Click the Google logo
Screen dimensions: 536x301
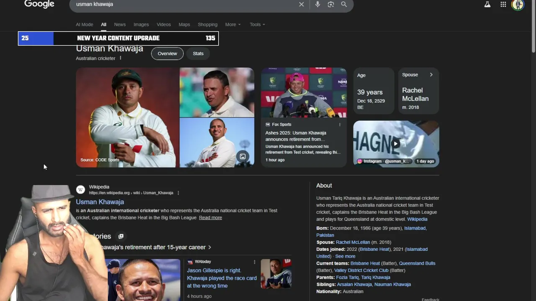(x=39, y=4)
